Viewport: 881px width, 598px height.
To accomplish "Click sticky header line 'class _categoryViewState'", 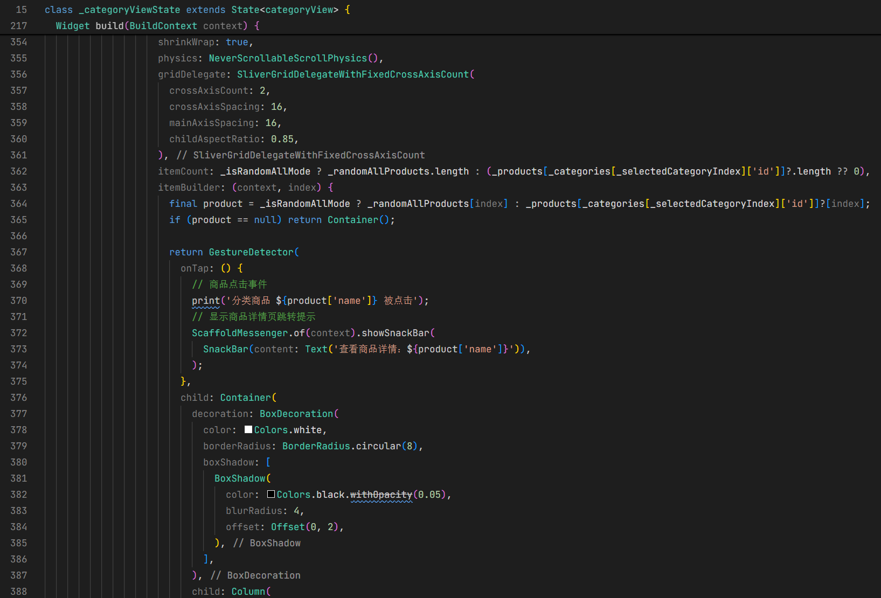I will pos(197,10).
